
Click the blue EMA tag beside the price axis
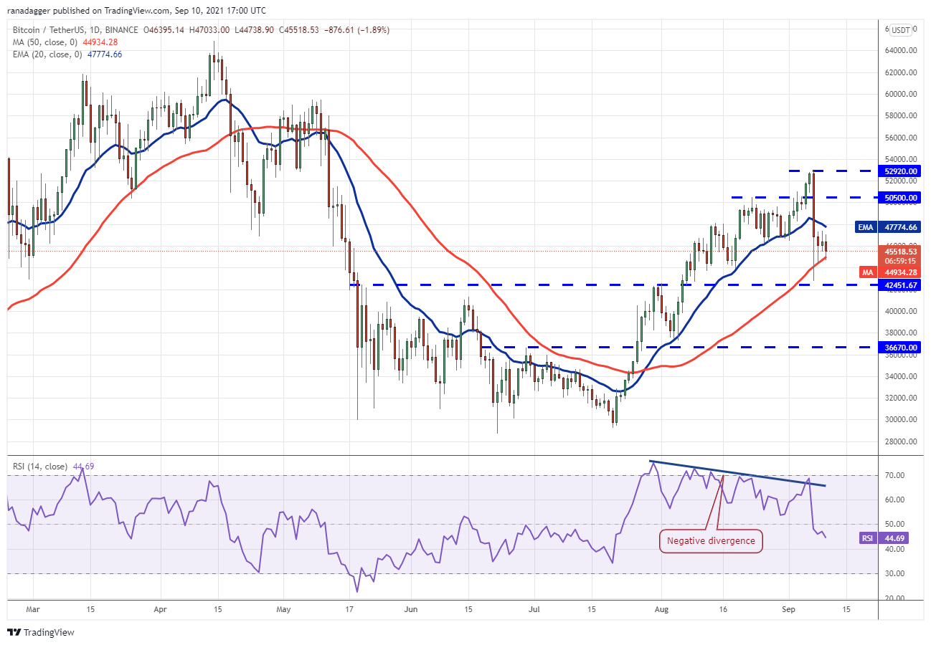tap(866, 227)
